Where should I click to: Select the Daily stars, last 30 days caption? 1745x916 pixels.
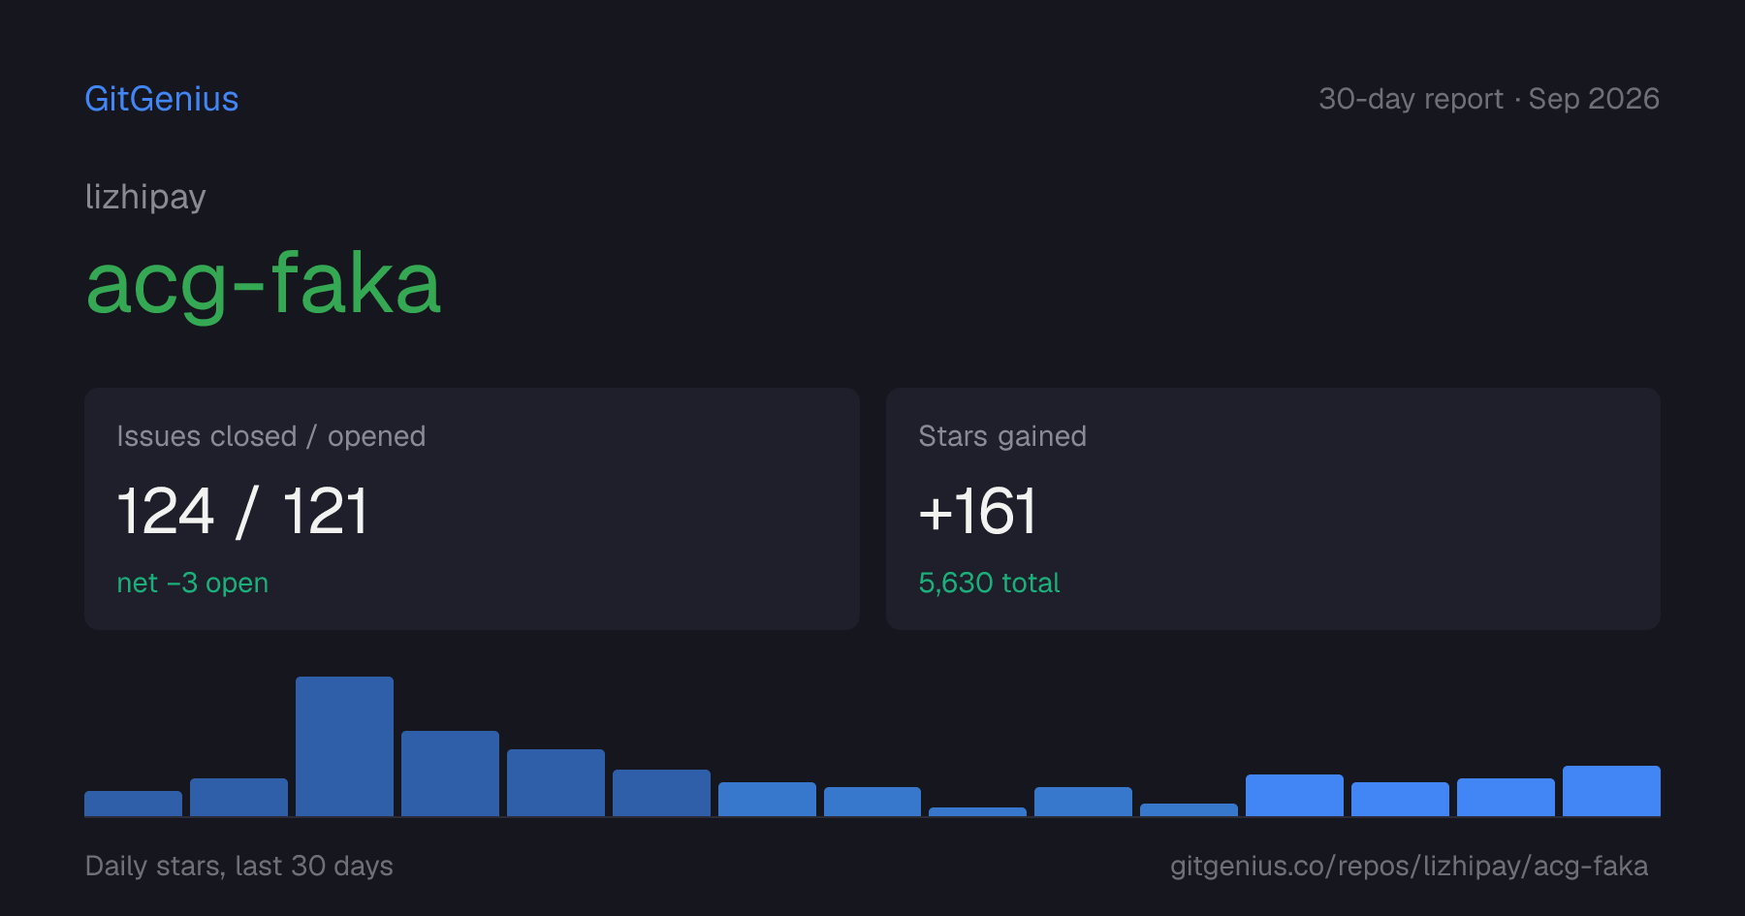click(x=239, y=866)
